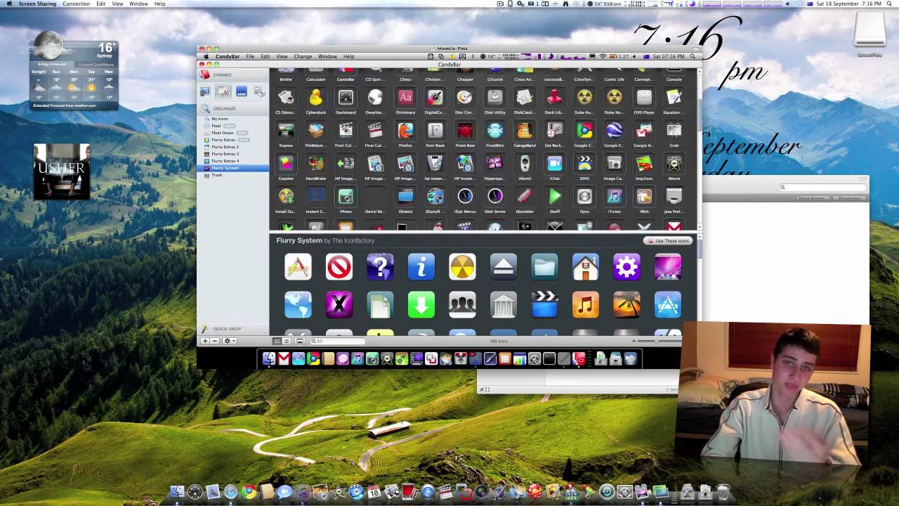The image size is (899, 506).
Task: Select the GarageBand app icon
Action: [525, 130]
